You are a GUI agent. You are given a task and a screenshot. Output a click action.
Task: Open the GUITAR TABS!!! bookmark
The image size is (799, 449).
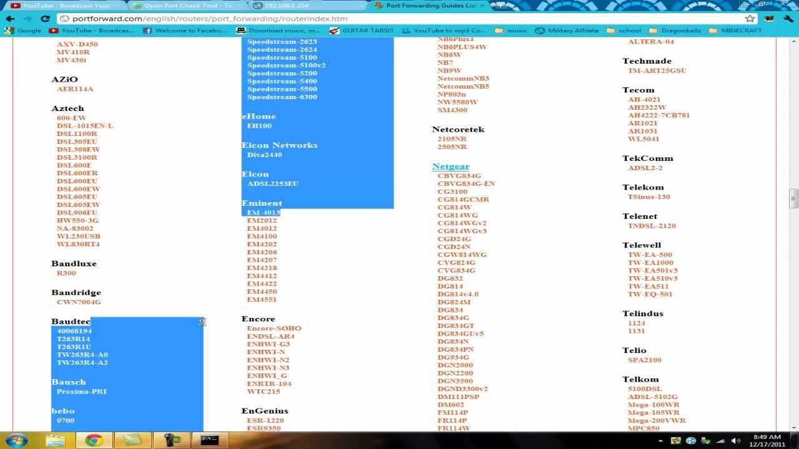(x=361, y=31)
